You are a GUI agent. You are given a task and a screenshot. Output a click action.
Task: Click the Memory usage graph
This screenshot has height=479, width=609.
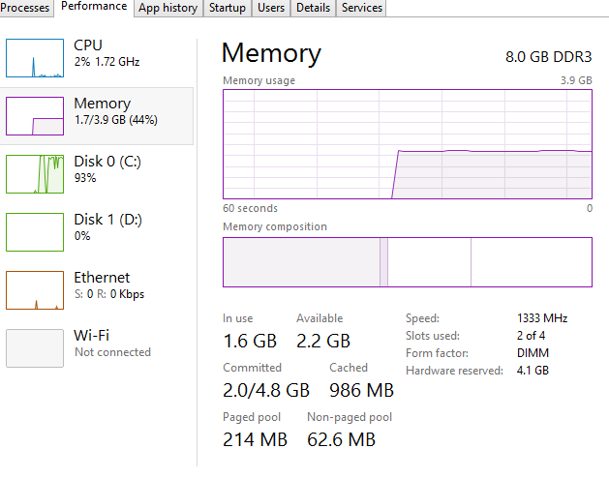[x=408, y=144]
